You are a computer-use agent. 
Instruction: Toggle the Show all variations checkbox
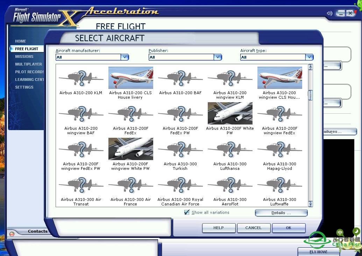point(187,212)
